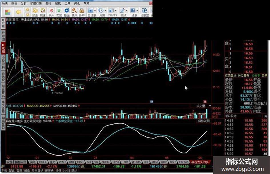Click the 股市日记 status bar link
The width and height of the screenshot is (270, 174).
pos(37,171)
